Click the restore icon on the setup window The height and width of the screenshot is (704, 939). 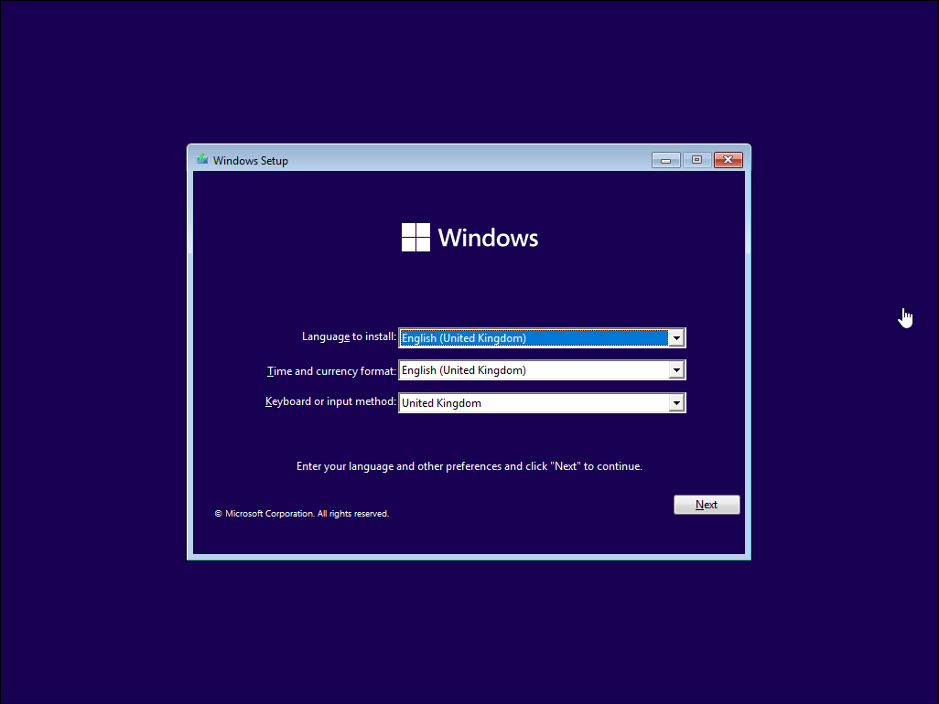[696, 159]
